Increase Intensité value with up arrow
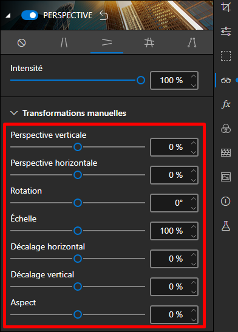The height and width of the screenshot is (332, 238). tap(194, 76)
